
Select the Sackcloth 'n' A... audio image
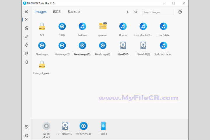tap(163, 45)
